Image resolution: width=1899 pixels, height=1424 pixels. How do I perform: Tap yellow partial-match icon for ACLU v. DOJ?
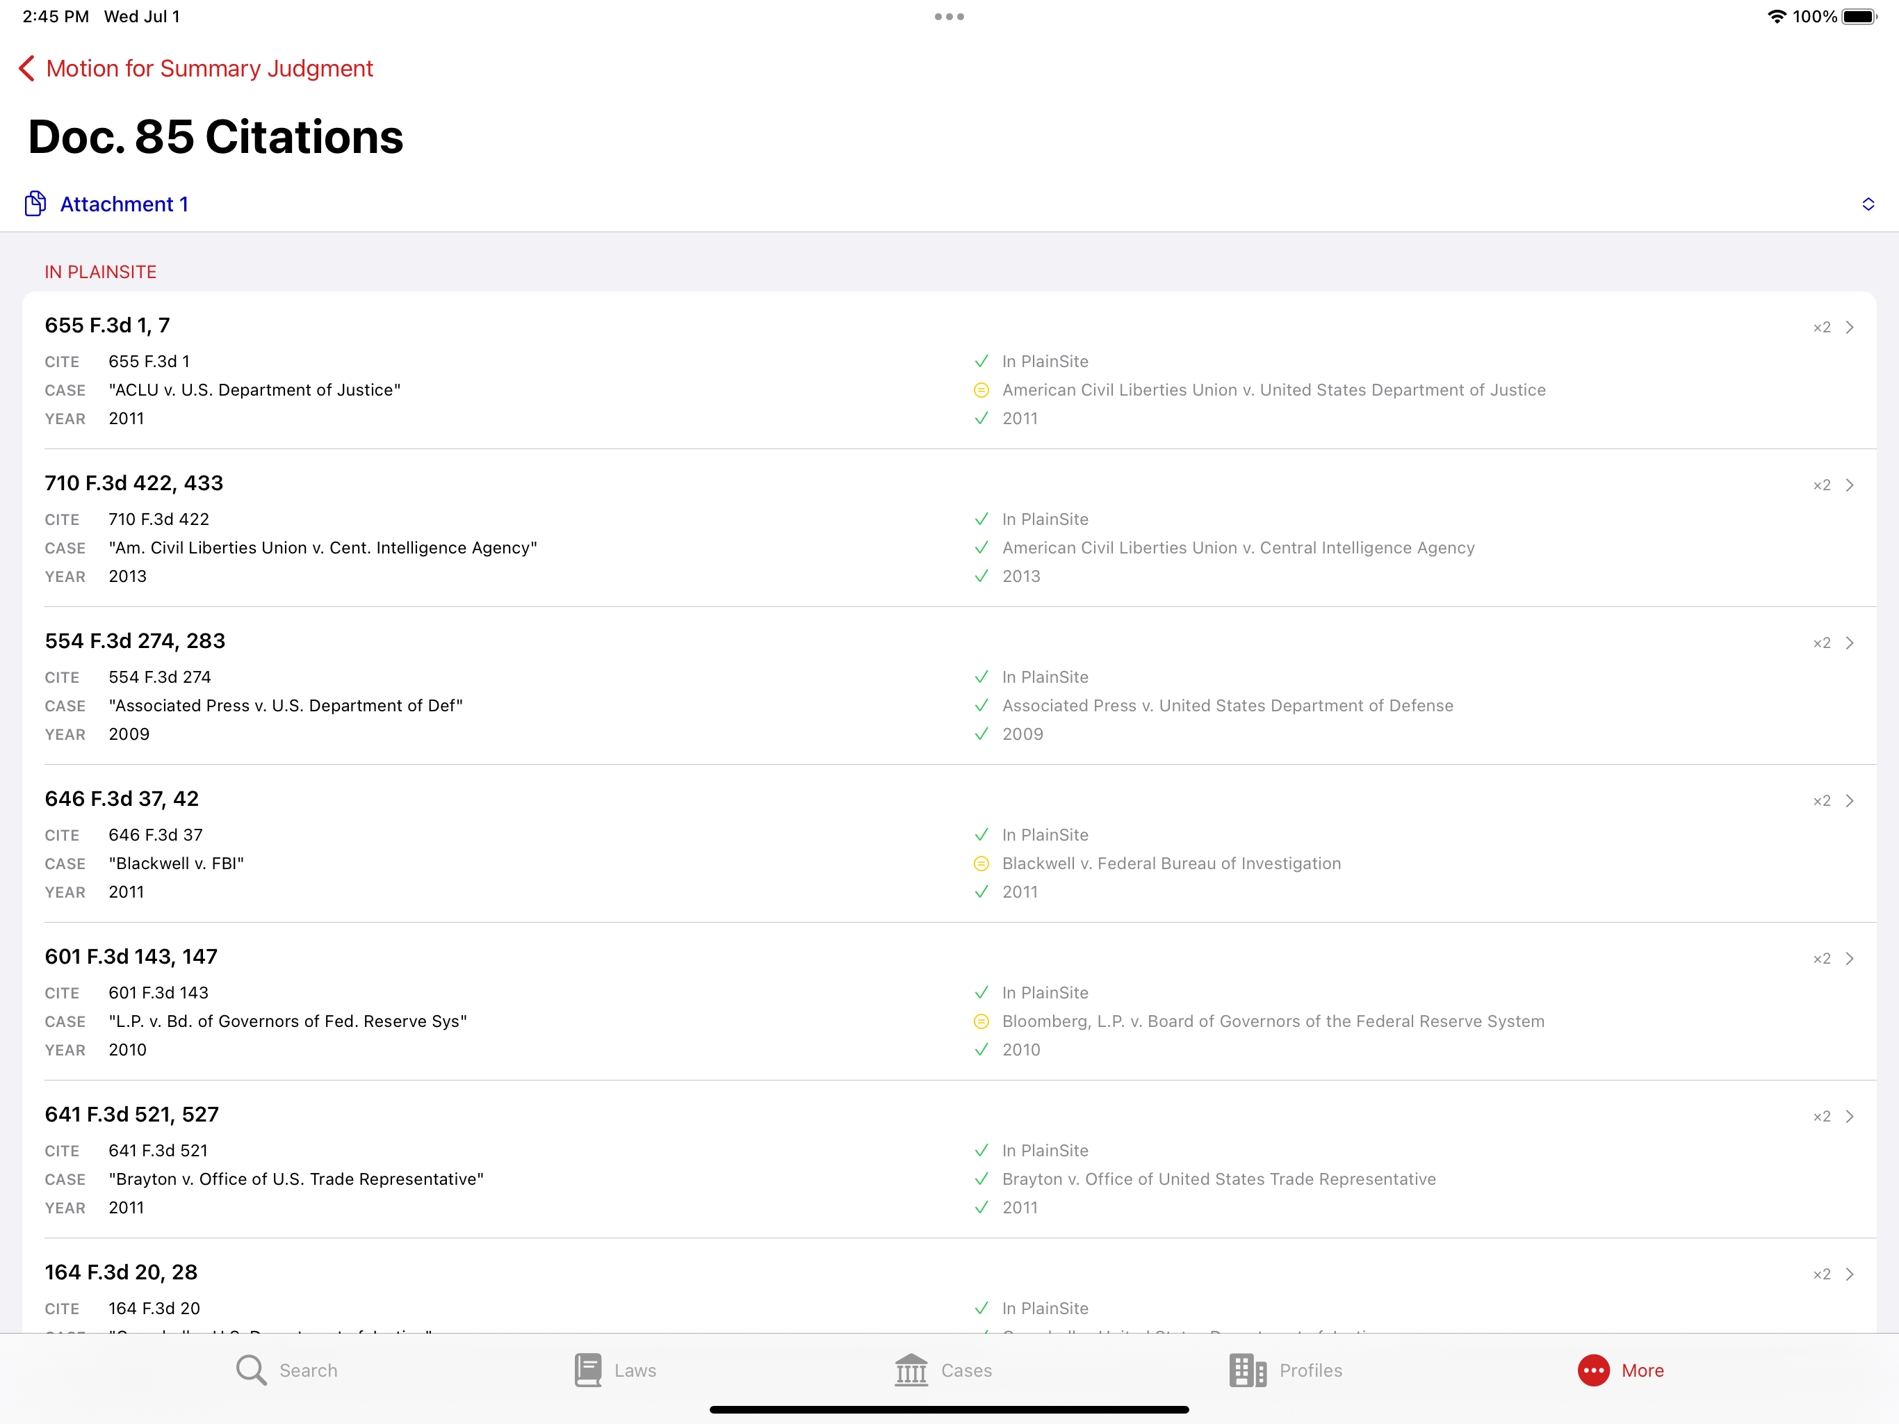(x=981, y=390)
